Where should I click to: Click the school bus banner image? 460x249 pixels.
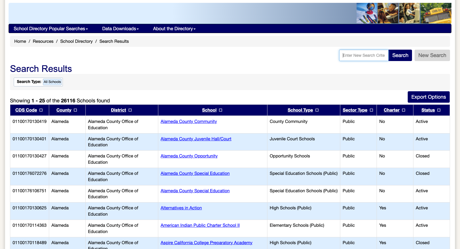436,13
